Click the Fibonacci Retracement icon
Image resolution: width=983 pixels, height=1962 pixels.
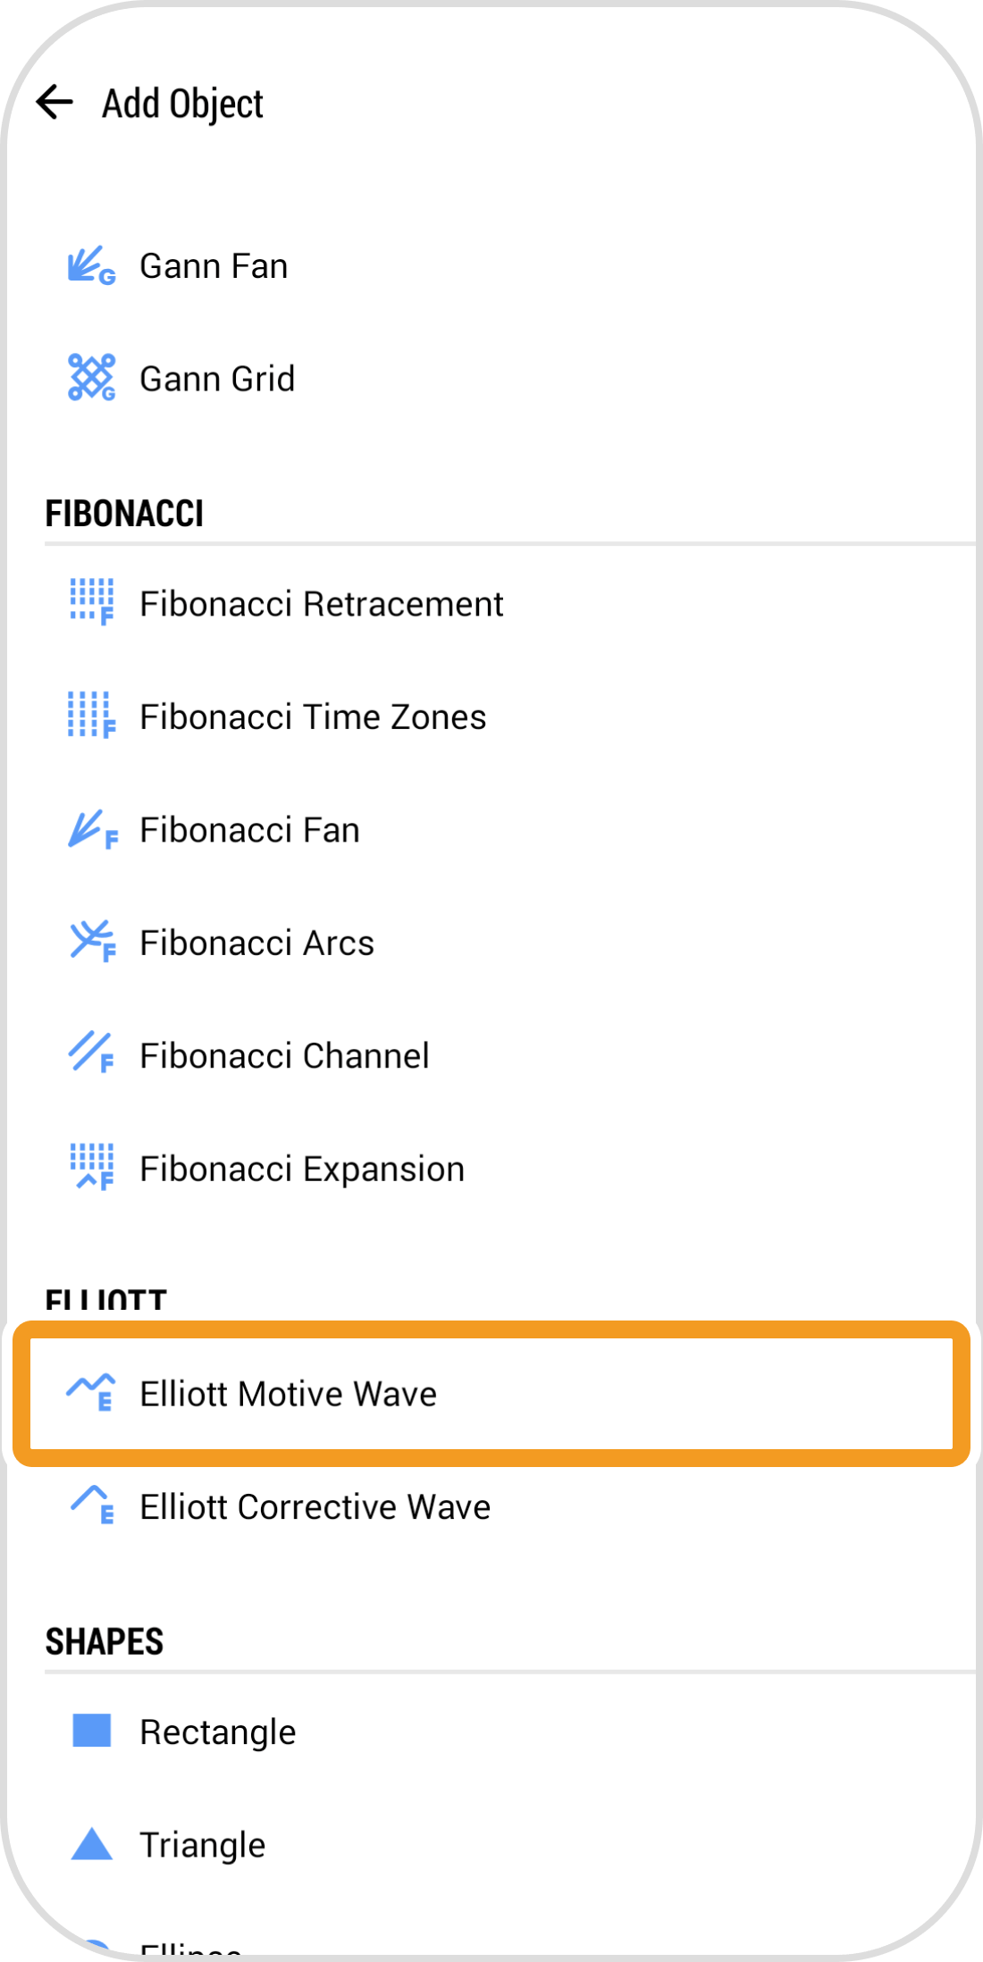pos(92,602)
